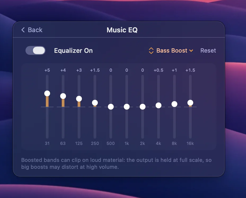Click the Reset button
Viewport: 246px width, 198px height.
[208, 50]
